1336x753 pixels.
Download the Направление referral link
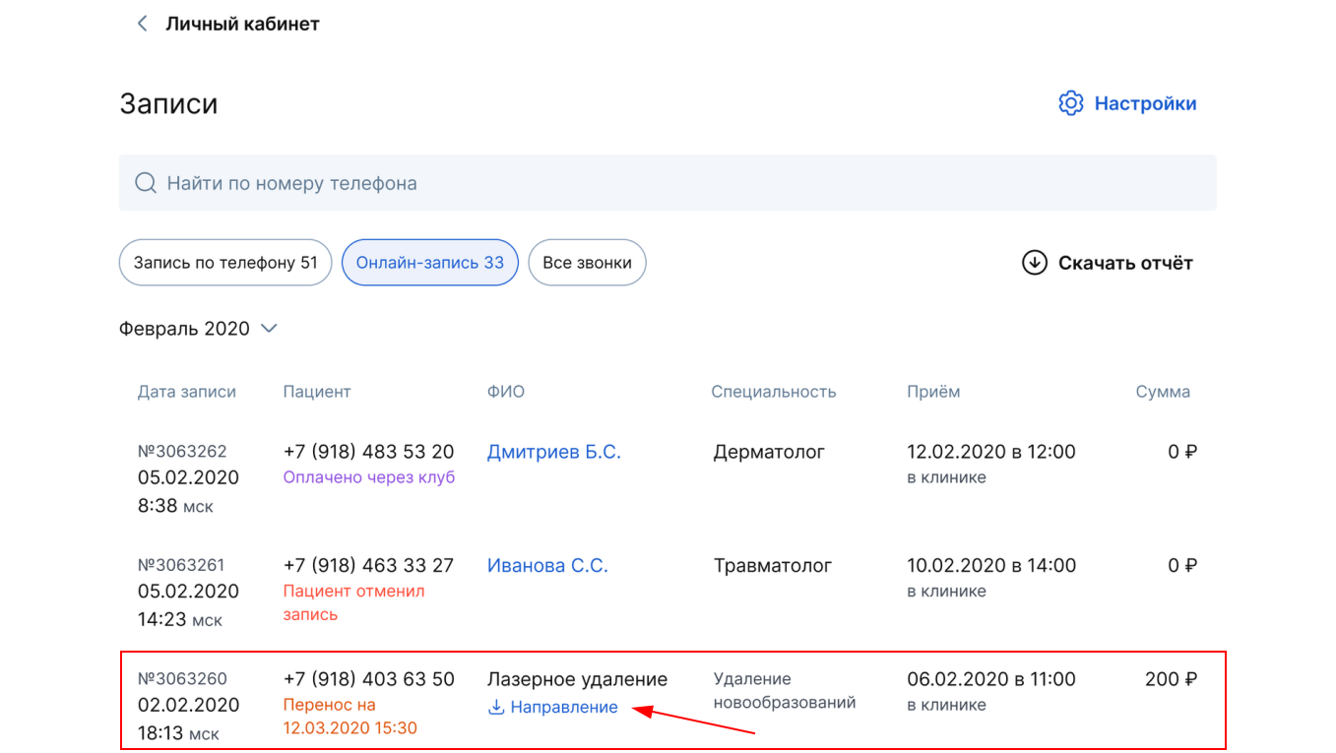pyautogui.click(x=563, y=707)
